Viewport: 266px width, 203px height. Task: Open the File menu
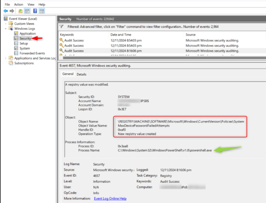tap(7, 4)
